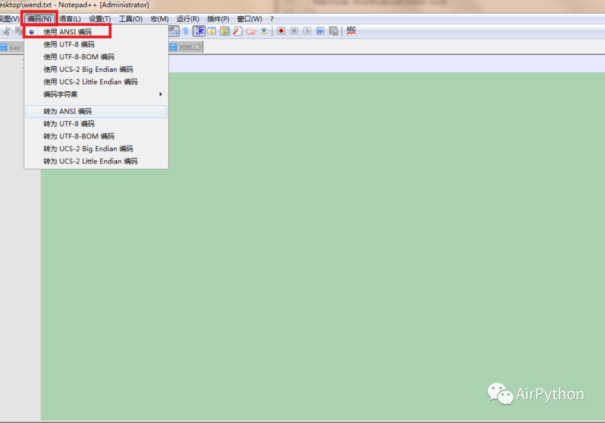
Task: Open the 设置(T) menu
Action: click(100, 19)
